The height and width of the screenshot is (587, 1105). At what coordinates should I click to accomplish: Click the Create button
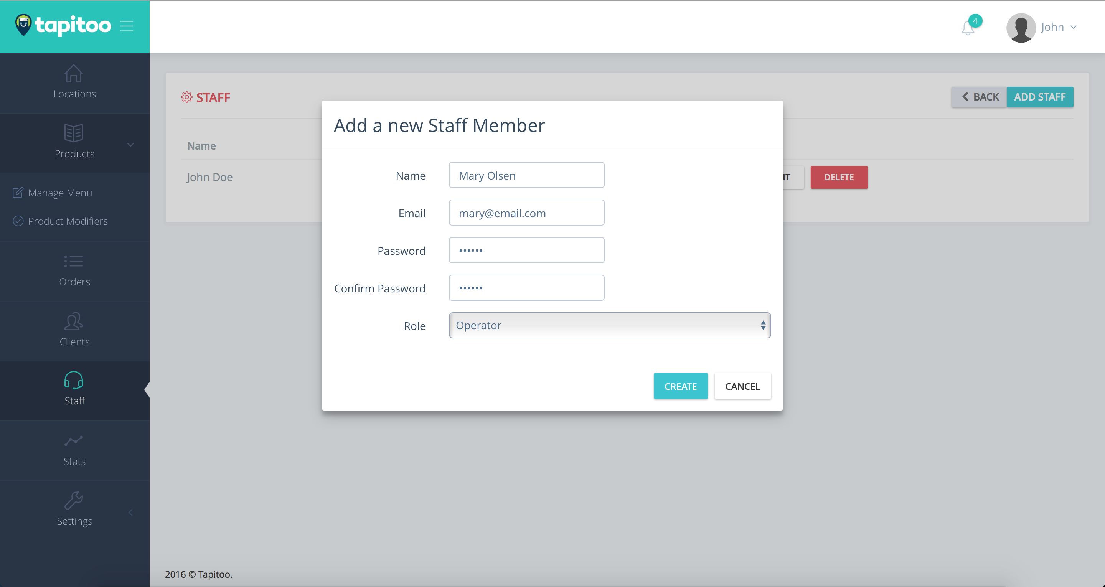coord(681,386)
